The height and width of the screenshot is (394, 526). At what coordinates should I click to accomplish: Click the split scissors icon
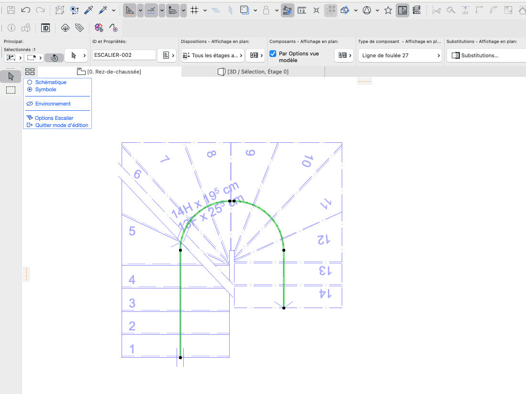436,11
